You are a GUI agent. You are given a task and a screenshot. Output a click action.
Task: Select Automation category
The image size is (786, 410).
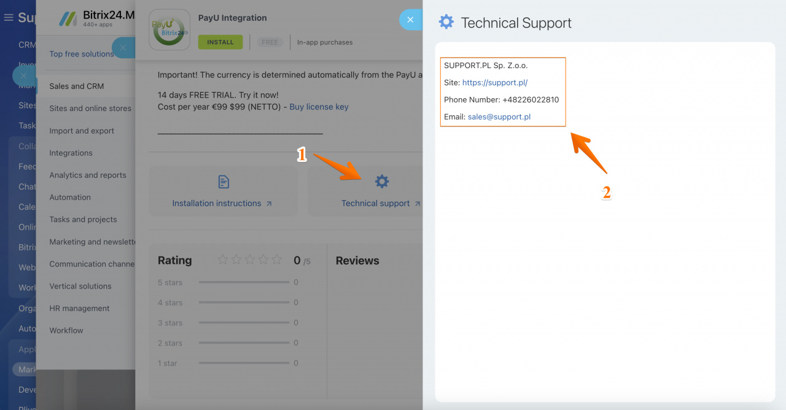pyautogui.click(x=70, y=197)
